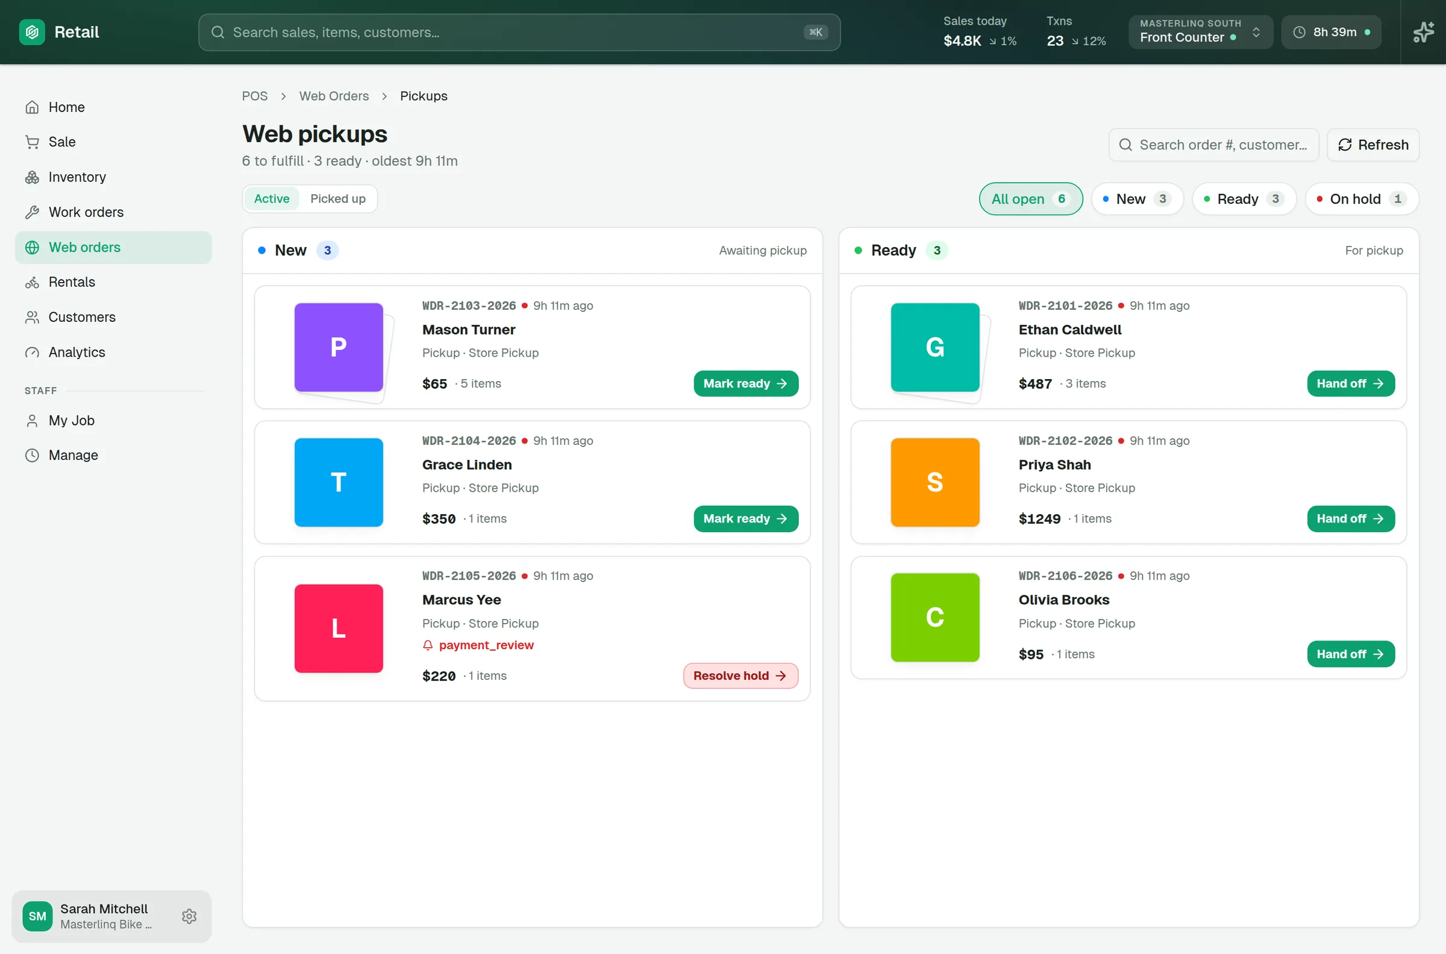This screenshot has height=954, width=1446.
Task: Open the Sale cart page
Action: pos(113,142)
